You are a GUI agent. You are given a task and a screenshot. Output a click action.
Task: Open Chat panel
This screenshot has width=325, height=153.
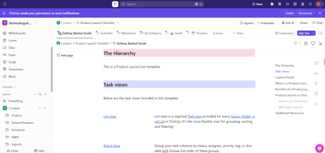317,23
